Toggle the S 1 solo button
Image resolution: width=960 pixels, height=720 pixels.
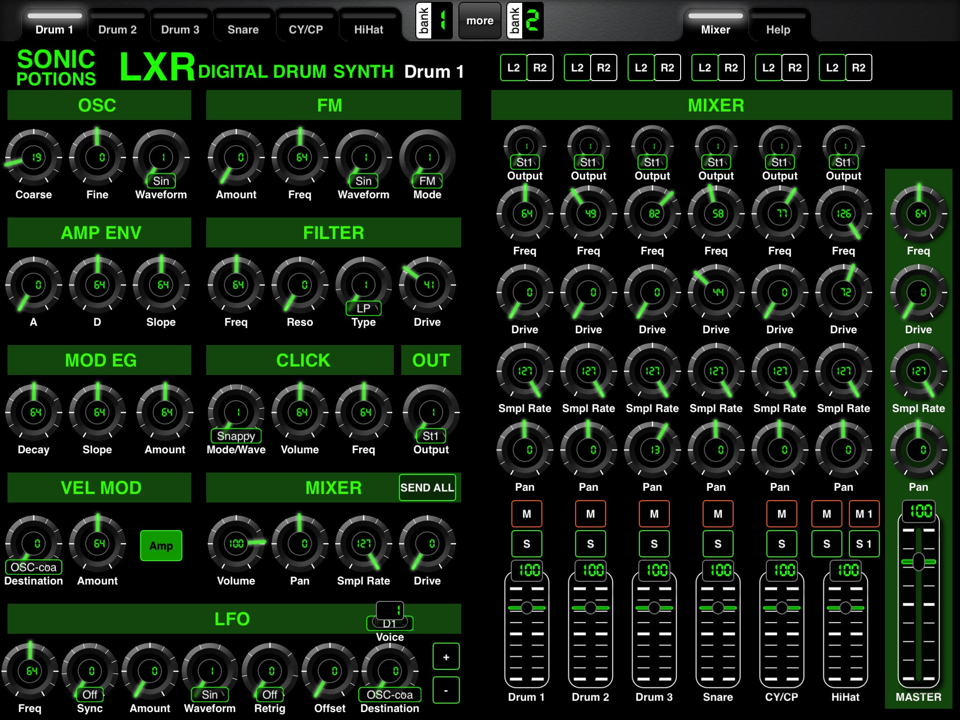click(864, 544)
